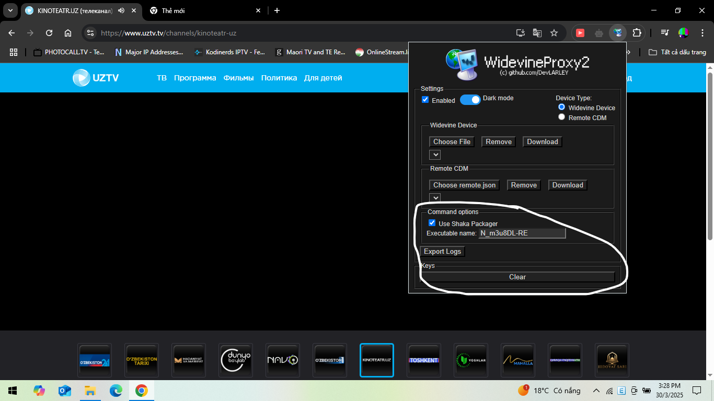Toggle the Enabled checkbox

coord(425,100)
